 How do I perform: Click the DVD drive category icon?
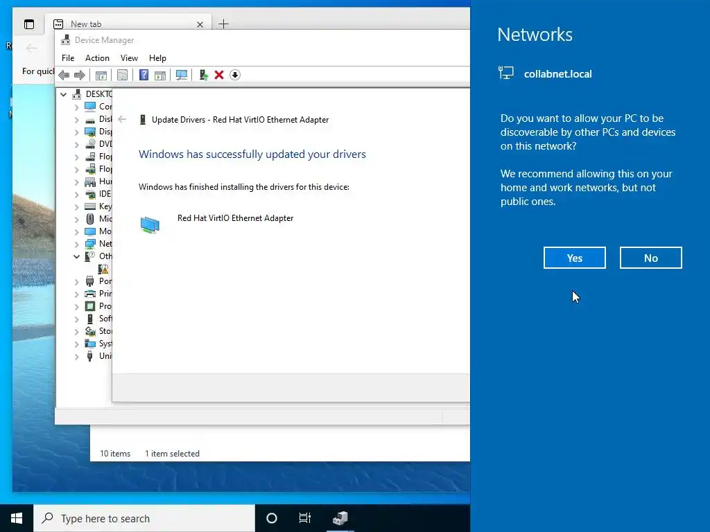click(90, 144)
